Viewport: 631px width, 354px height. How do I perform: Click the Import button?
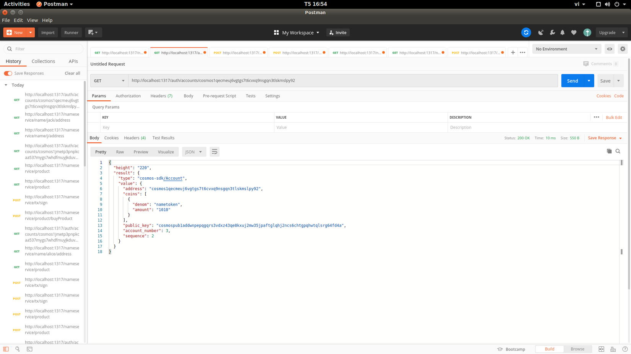(x=48, y=32)
